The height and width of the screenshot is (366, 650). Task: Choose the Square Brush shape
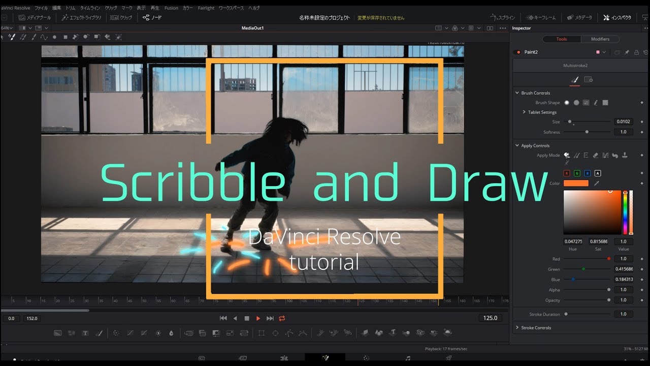[605, 103]
